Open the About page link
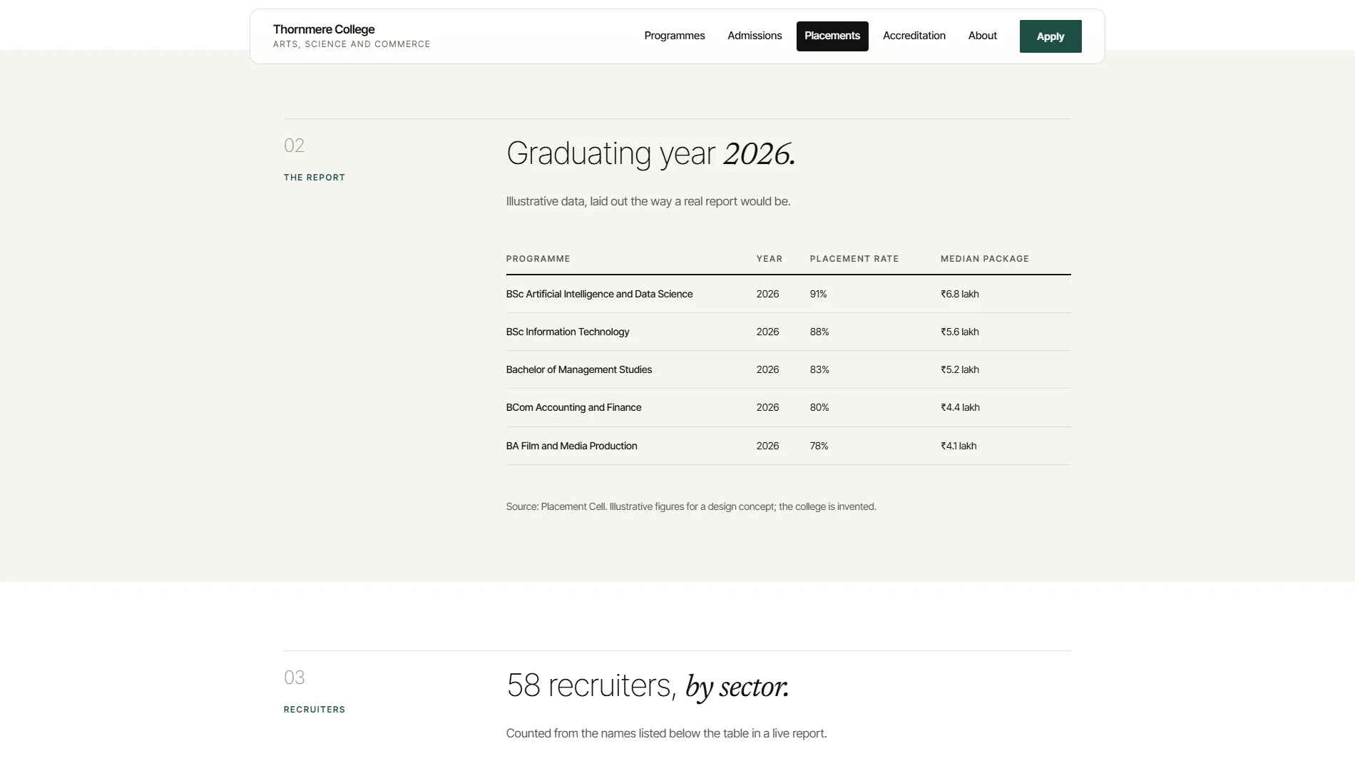Screen dimensions: 1355x766 point(982,36)
